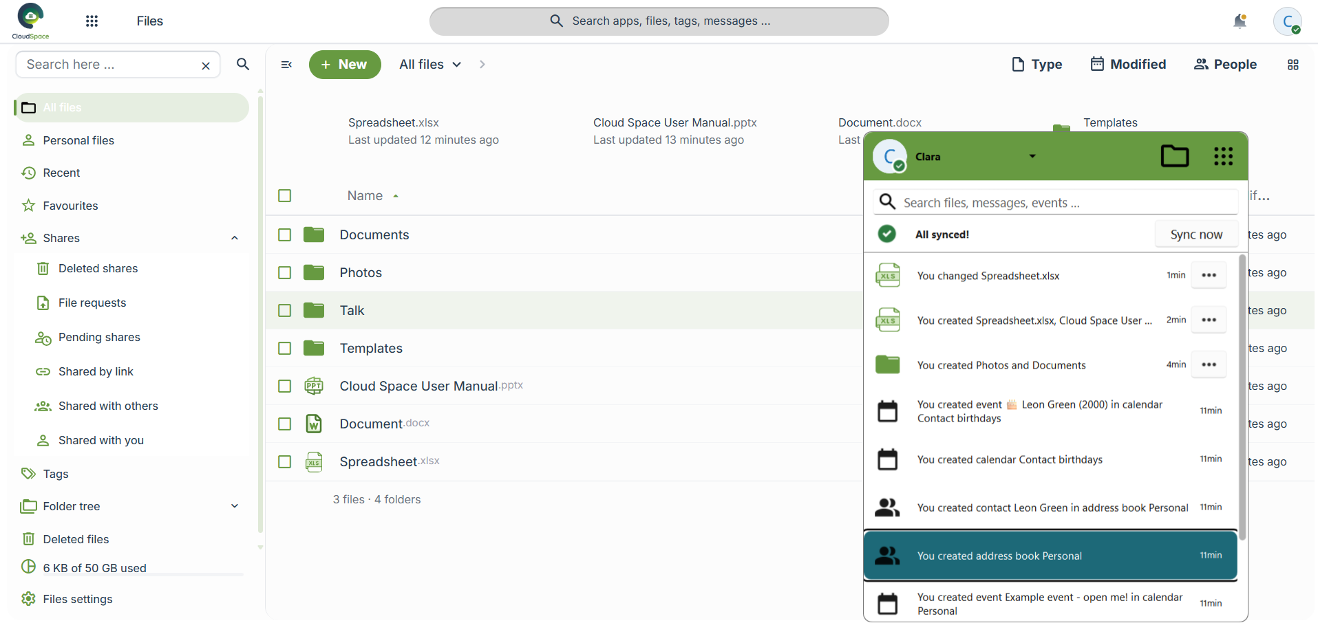Open Tags in sidebar
The width and height of the screenshot is (1318, 623).
coord(56,474)
